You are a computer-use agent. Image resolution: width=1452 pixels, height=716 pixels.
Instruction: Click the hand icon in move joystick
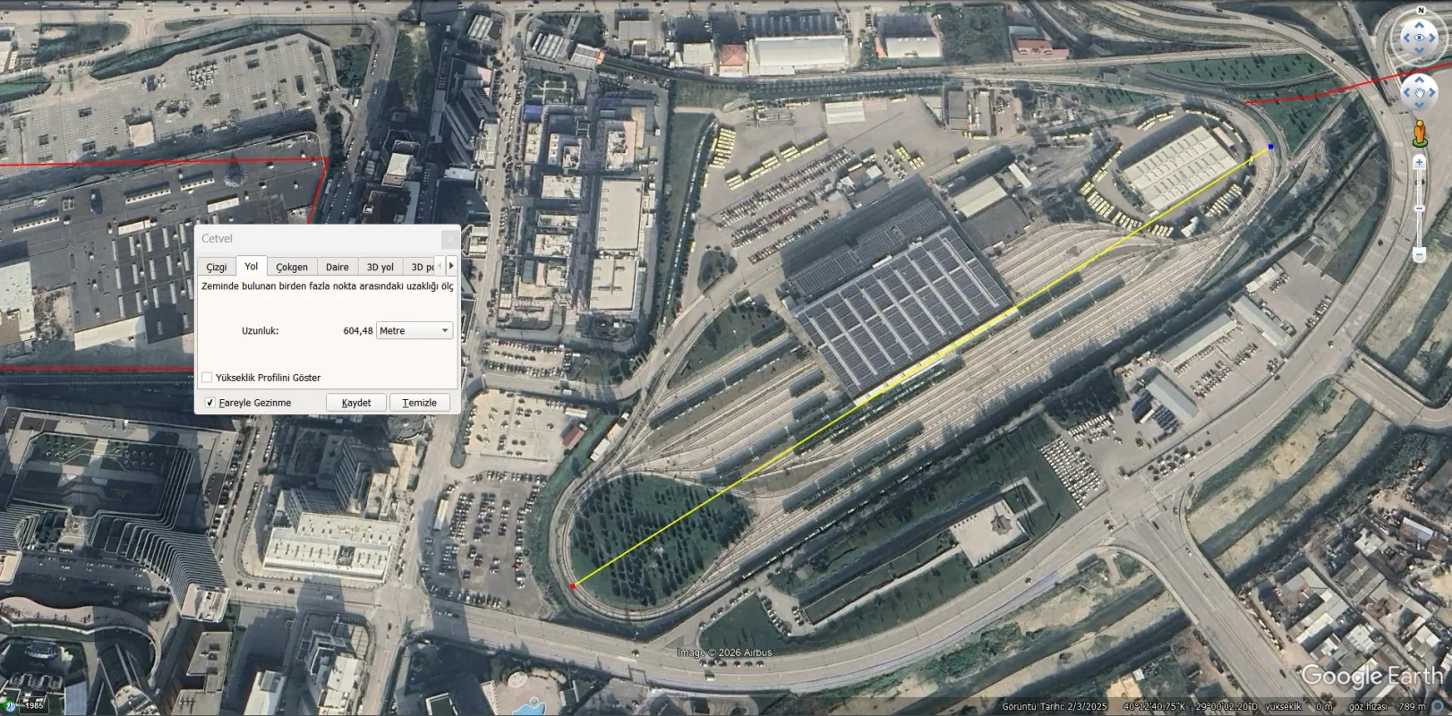click(1419, 93)
